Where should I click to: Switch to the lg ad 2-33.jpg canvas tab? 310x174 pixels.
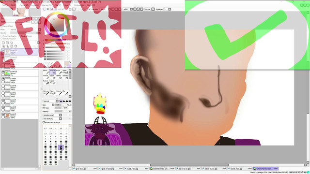click(x=85, y=169)
